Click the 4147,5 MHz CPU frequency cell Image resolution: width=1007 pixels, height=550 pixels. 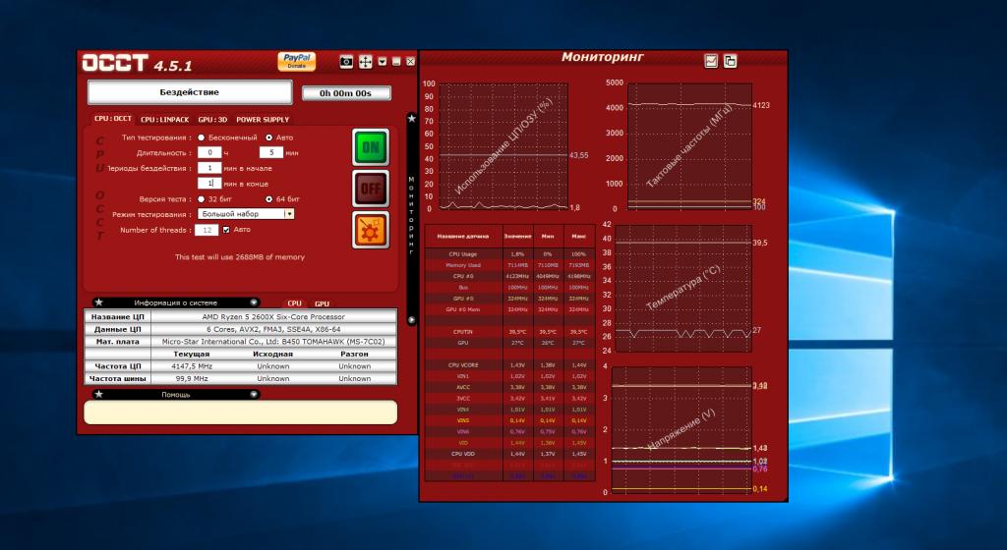(192, 366)
